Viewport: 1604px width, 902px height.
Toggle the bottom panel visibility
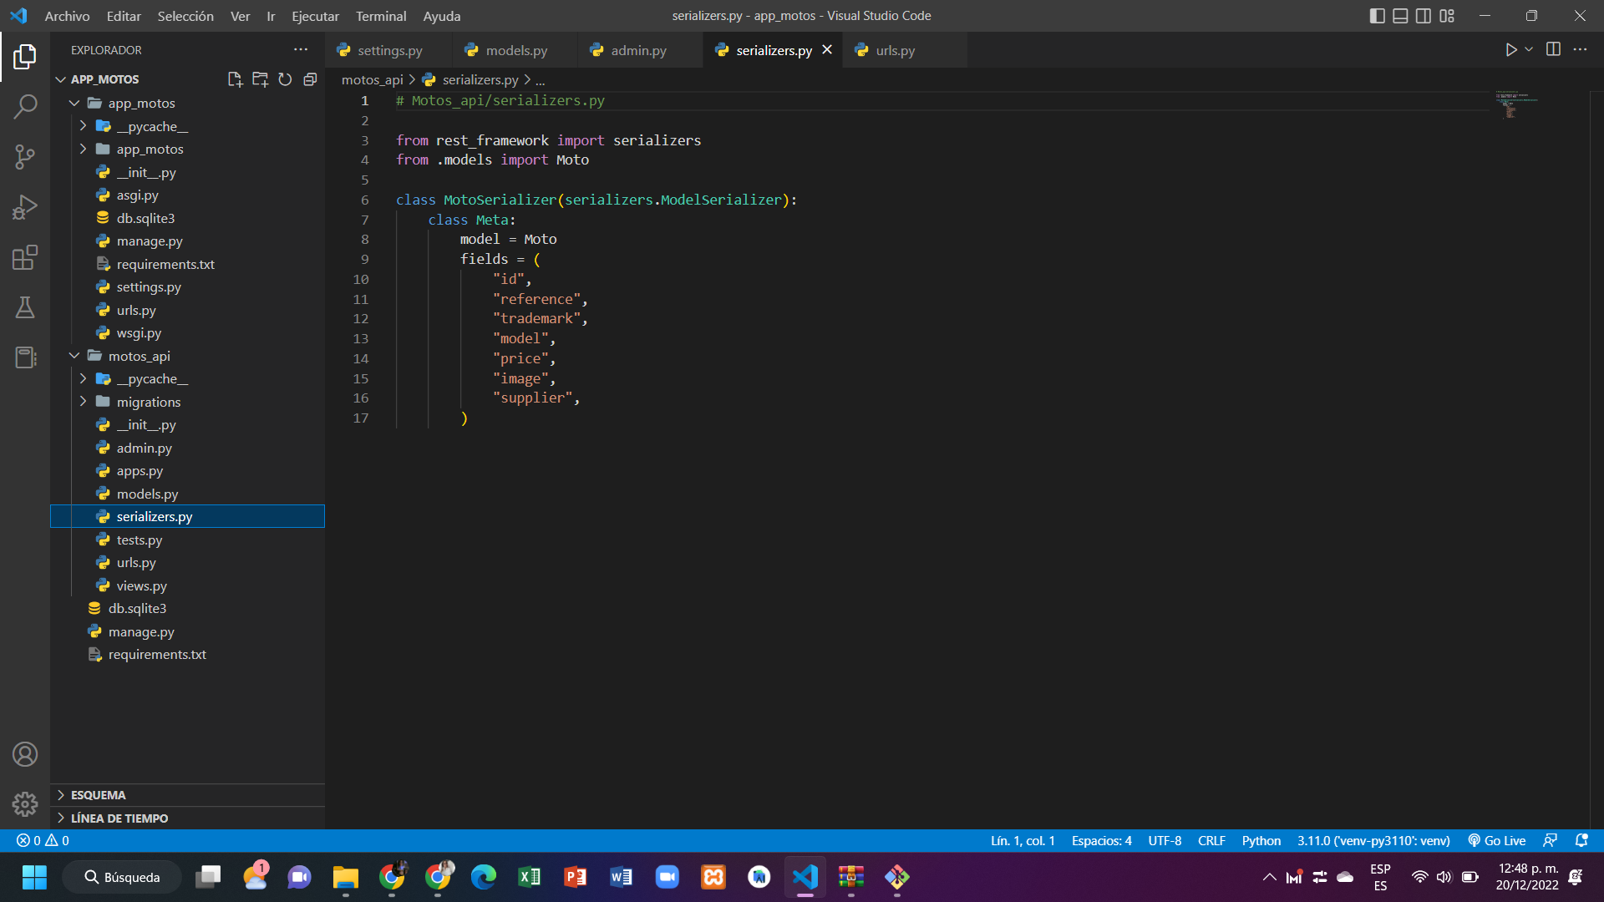[1400, 16]
